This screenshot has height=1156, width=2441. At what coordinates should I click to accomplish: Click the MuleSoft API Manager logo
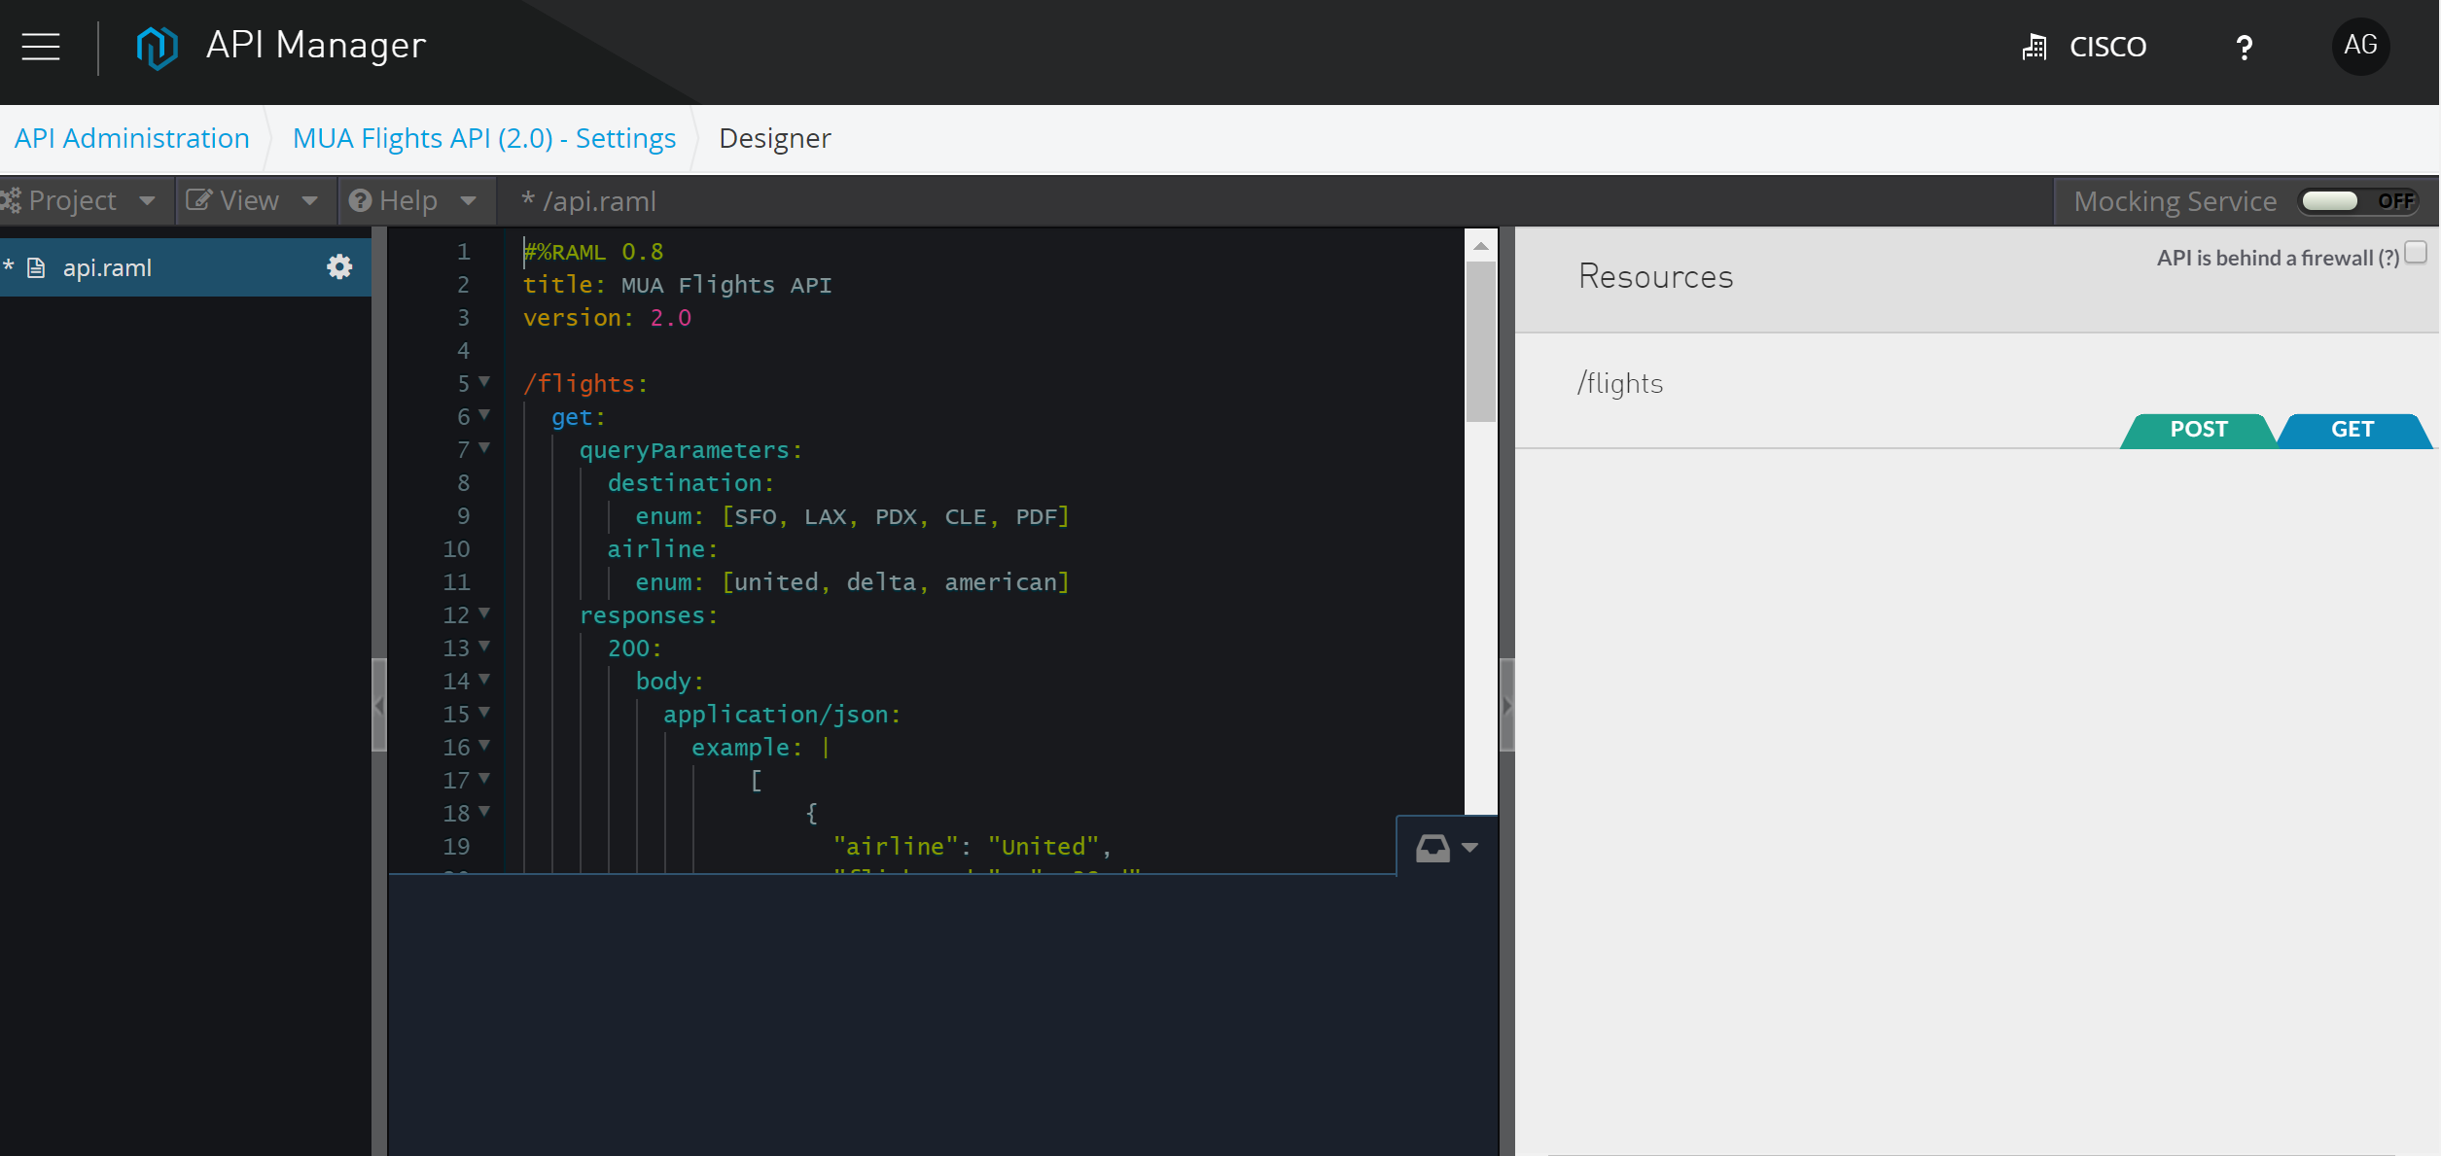pyautogui.click(x=157, y=46)
